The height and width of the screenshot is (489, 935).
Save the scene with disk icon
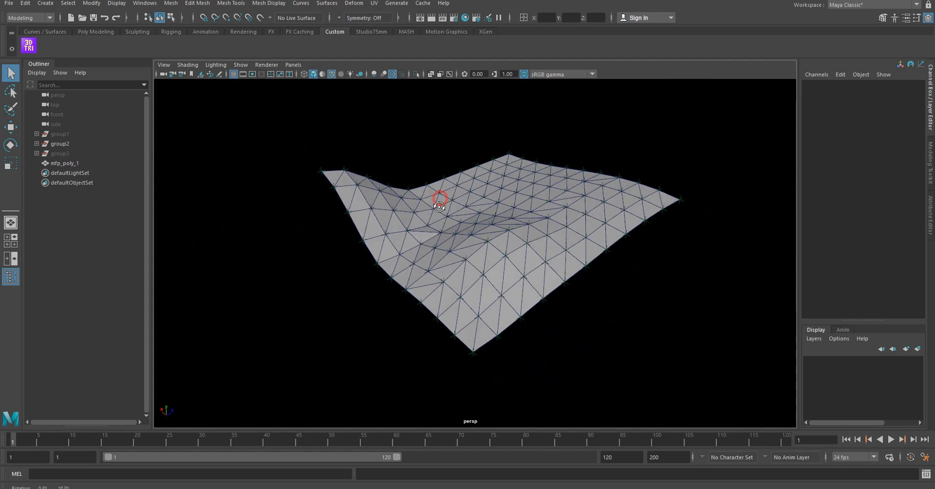(93, 18)
